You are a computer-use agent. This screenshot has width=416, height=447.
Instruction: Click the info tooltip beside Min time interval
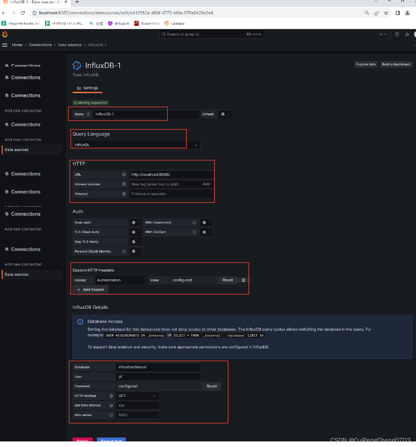(111, 405)
